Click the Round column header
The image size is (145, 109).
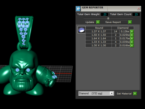coord(98,28)
